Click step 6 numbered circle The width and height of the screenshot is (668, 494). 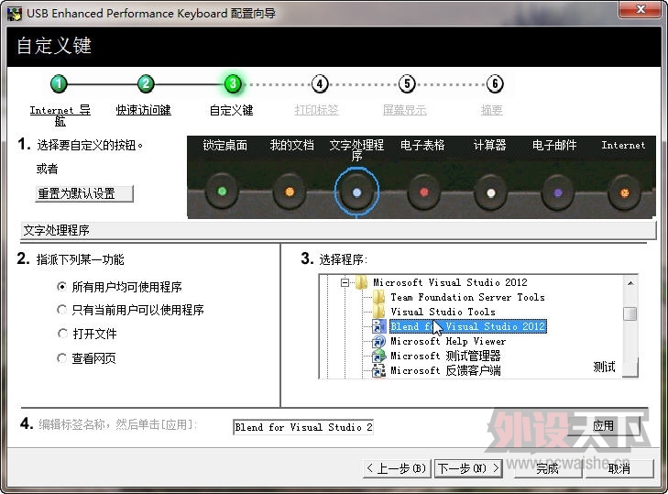[495, 84]
